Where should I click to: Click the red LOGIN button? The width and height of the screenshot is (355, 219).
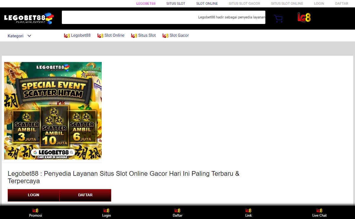(x=33, y=195)
